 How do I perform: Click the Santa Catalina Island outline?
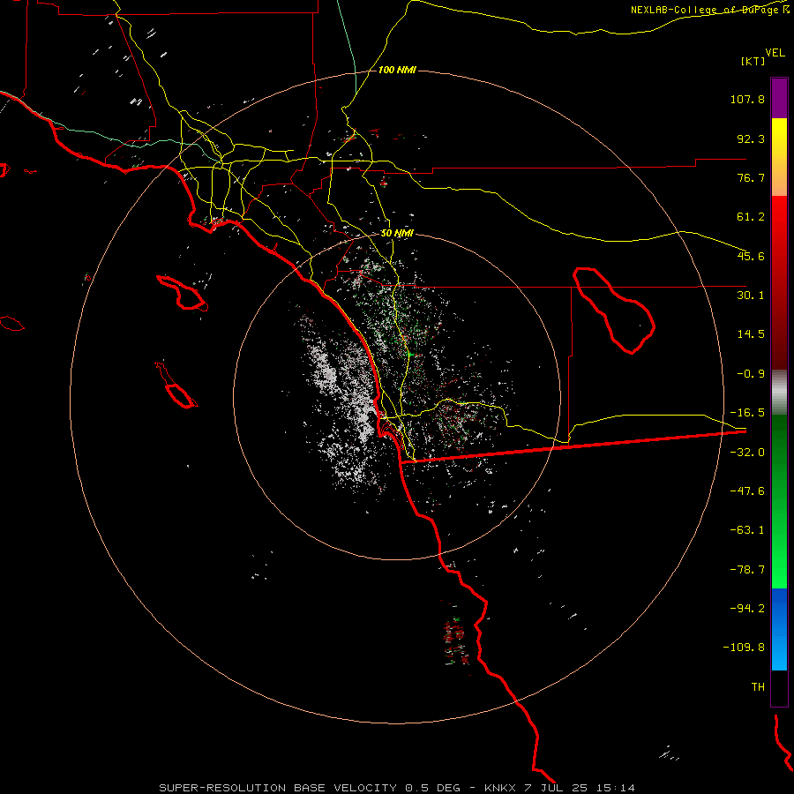183,293
